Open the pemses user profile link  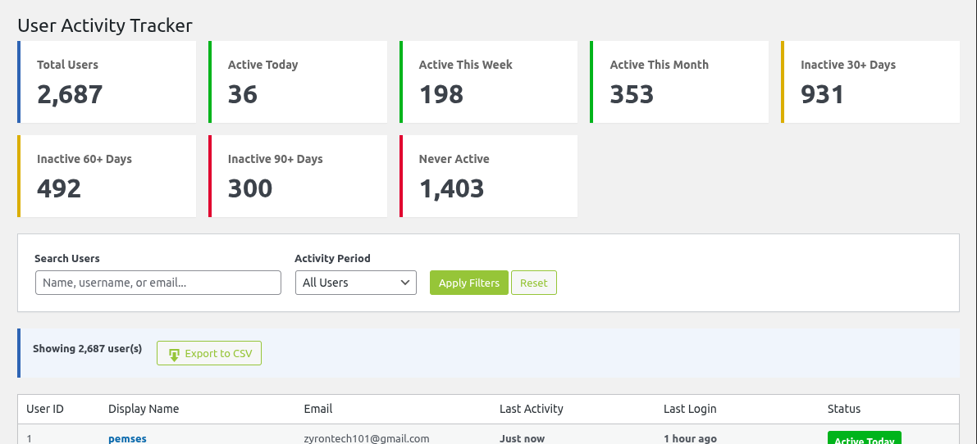tap(127, 438)
